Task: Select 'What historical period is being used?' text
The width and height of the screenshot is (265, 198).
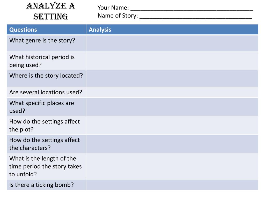Action: (x=42, y=61)
